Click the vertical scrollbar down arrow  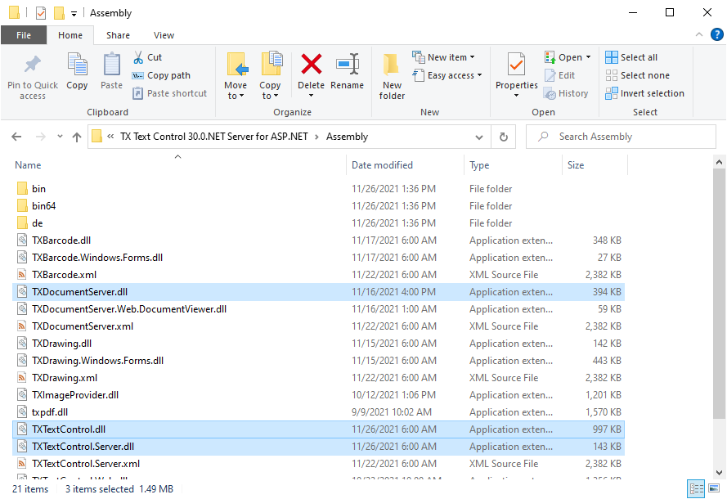[x=719, y=473]
